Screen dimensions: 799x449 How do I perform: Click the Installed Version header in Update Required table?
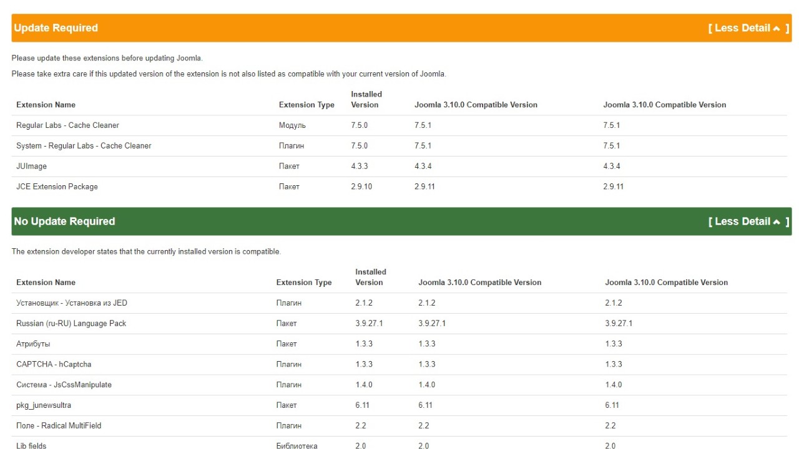(366, 100)
